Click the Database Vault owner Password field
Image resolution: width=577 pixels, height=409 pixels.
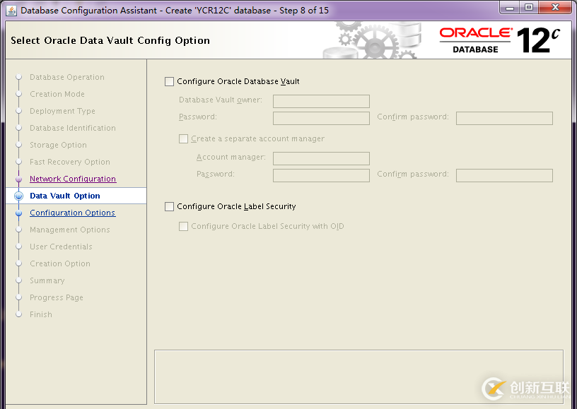pos(321,119)
